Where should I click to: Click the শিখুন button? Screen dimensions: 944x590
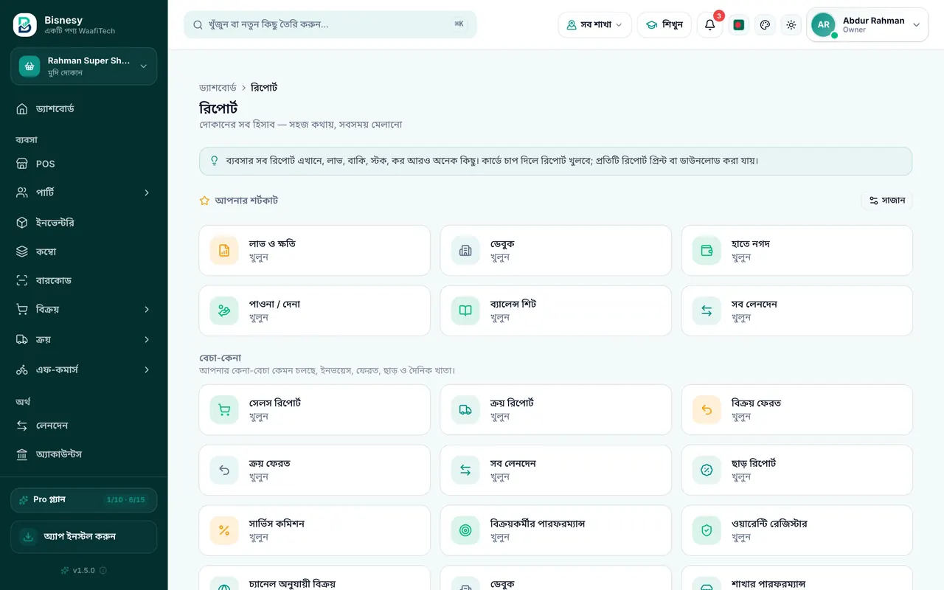(664, 25)
